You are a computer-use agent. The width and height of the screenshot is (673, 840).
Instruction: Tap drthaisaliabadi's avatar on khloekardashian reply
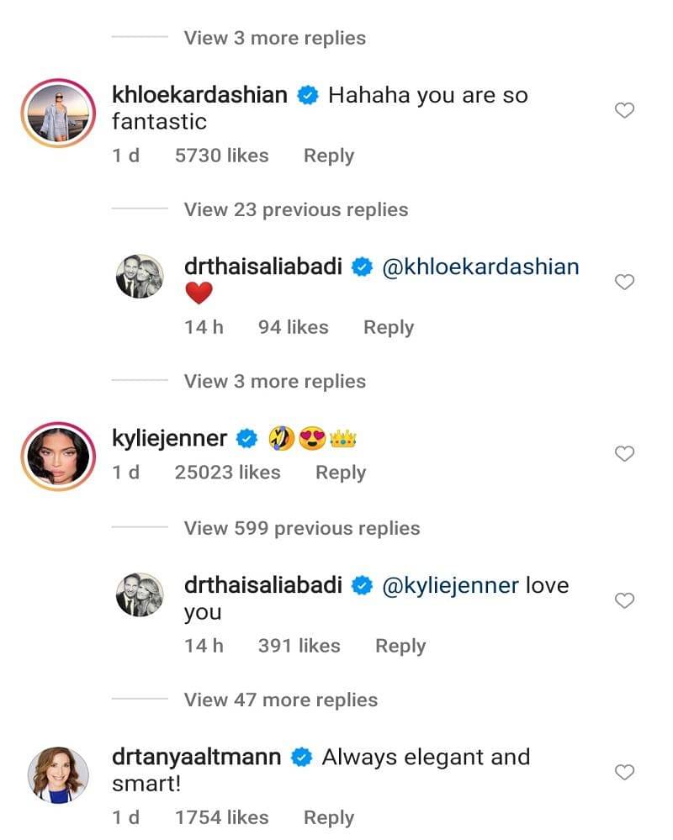[139, 277]
